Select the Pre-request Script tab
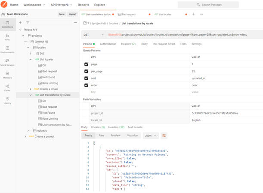263x193 pixels. click(164, 44)
